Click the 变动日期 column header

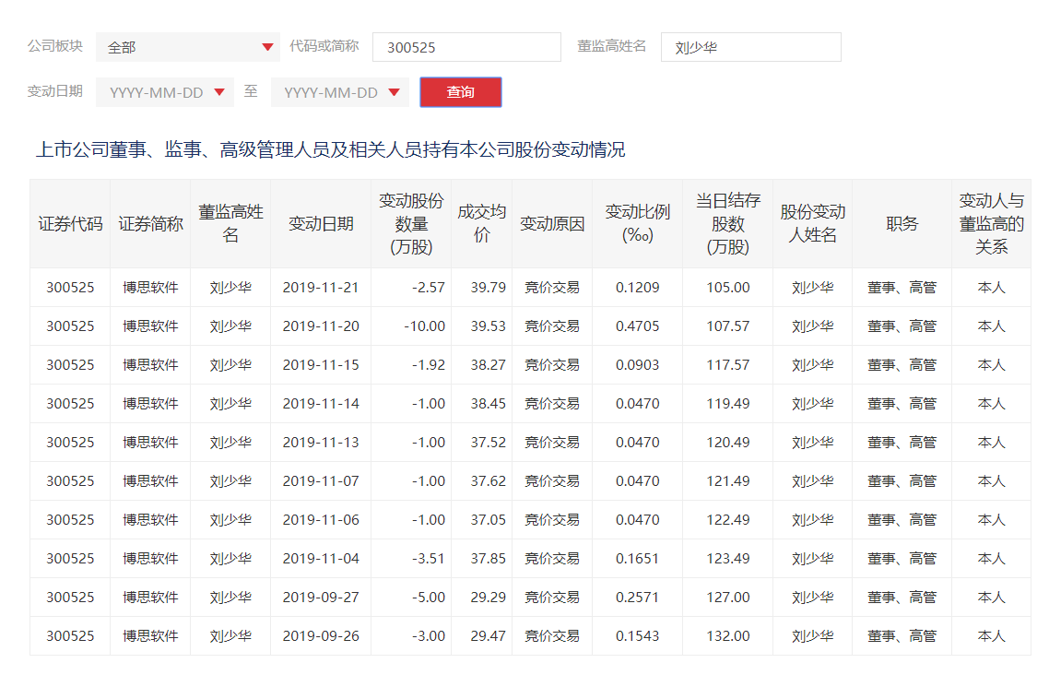click(321, 224)
